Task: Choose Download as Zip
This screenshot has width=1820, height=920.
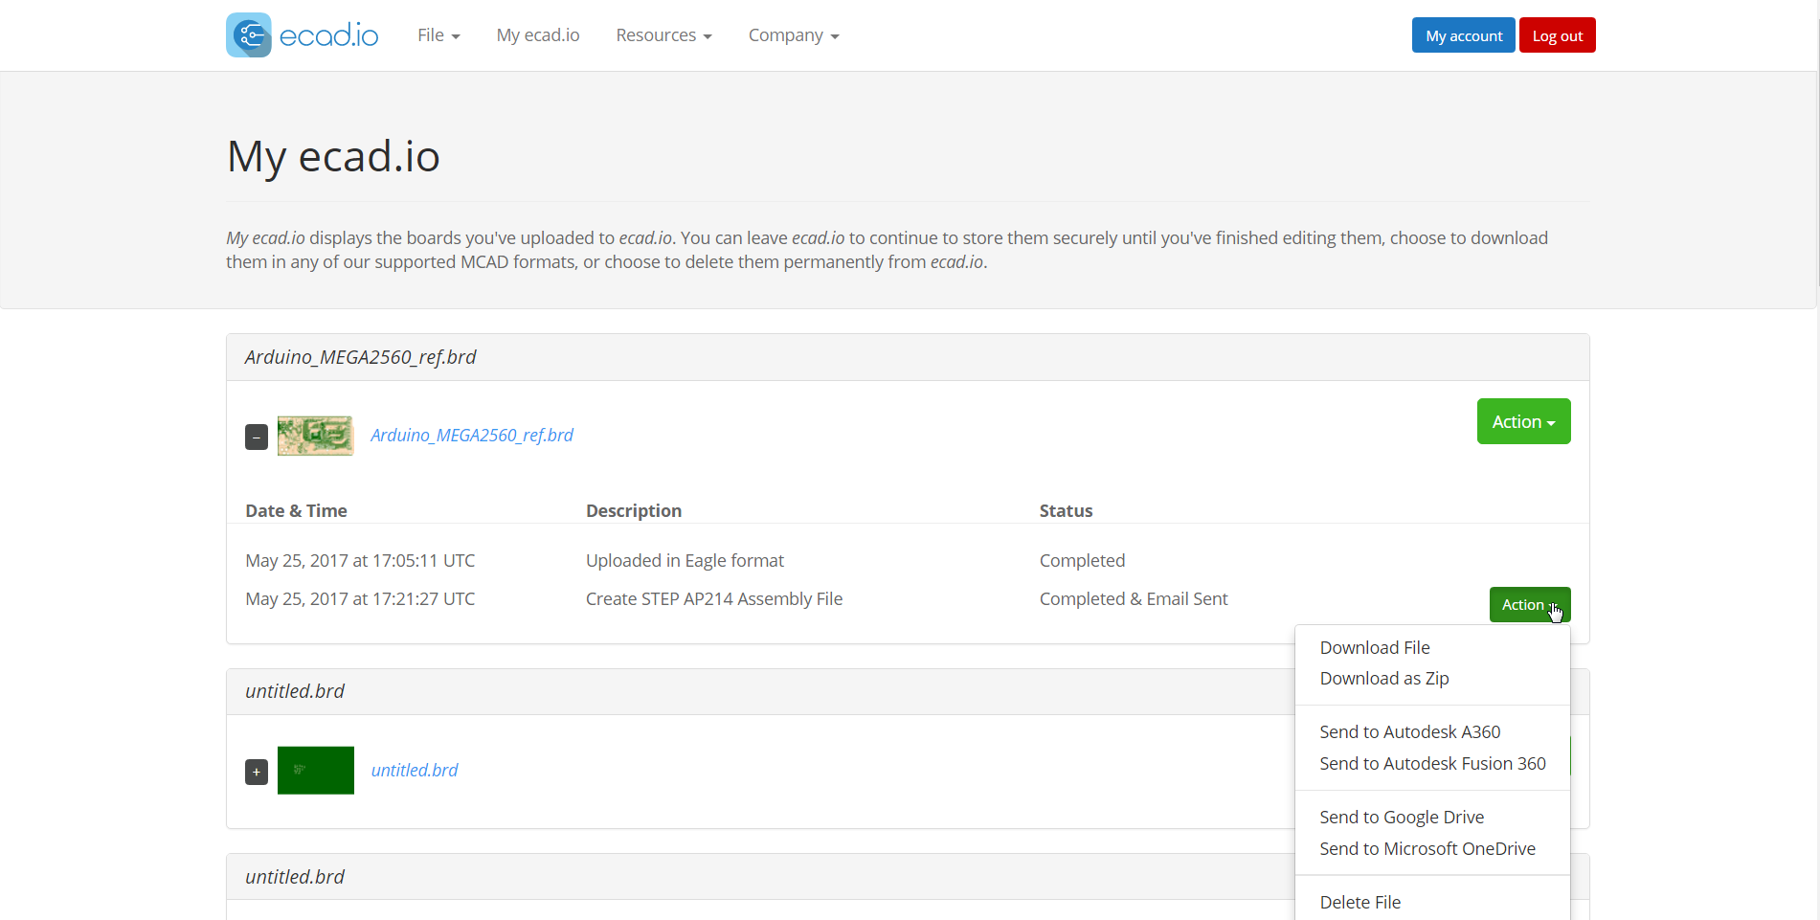Action: (1383, 678)
